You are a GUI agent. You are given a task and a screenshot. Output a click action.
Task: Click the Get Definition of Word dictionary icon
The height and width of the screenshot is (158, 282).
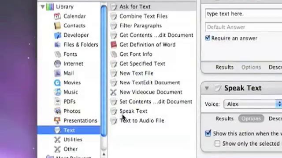(114, 45)
